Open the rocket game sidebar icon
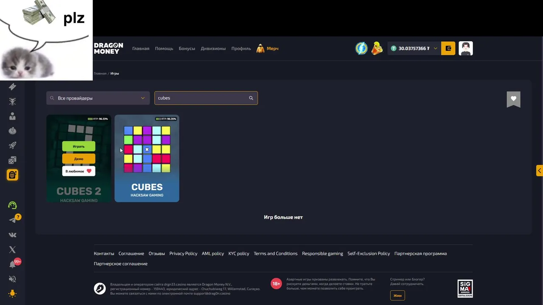The width and height of the screenshot is (543, 305). tap(12, 145)
